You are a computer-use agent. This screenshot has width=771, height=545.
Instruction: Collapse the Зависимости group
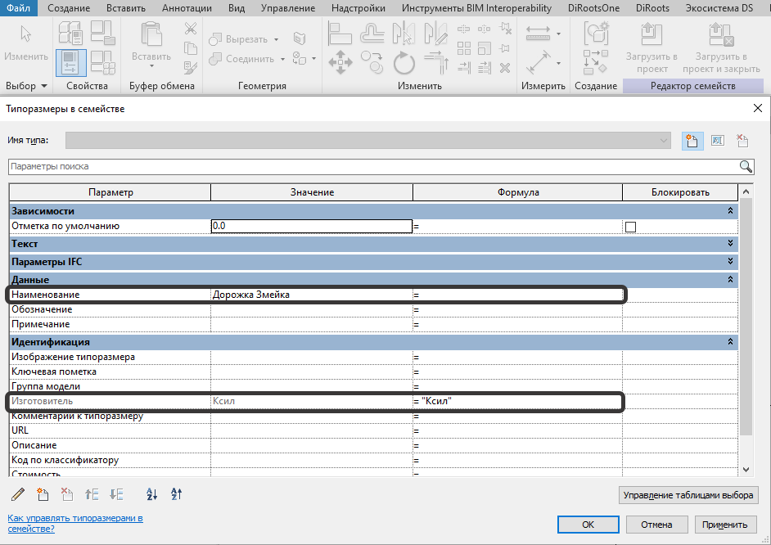coord(730,211)
